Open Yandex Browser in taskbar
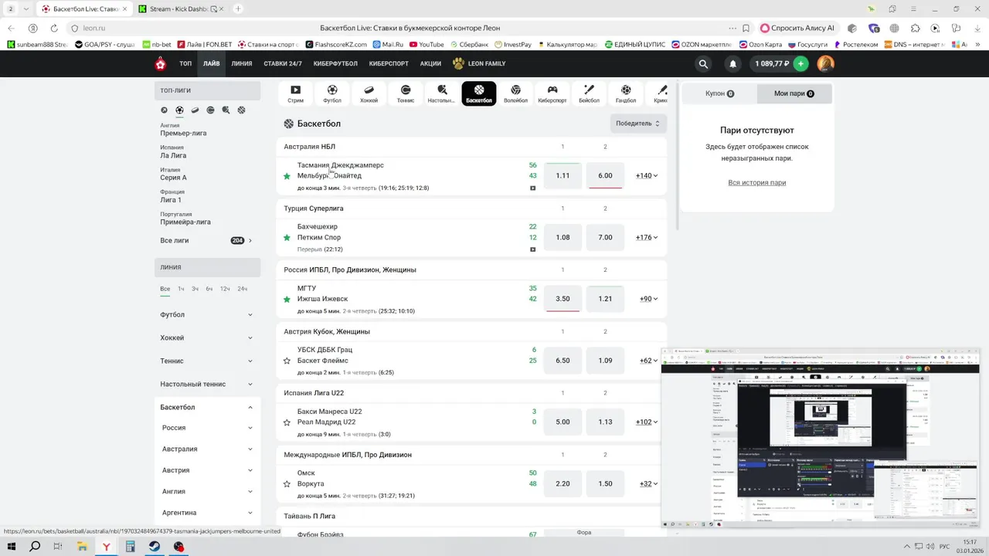Viewport: 989px width, 556px height. click(107, 547)
